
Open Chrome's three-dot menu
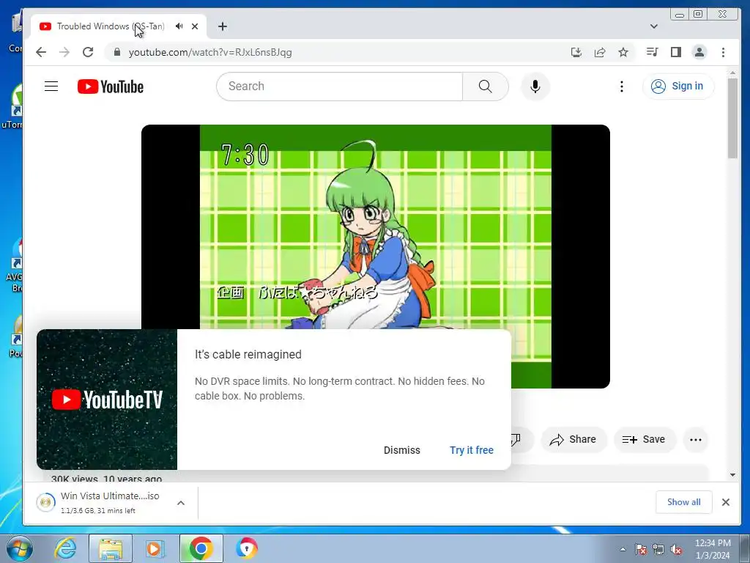(723, 52)
